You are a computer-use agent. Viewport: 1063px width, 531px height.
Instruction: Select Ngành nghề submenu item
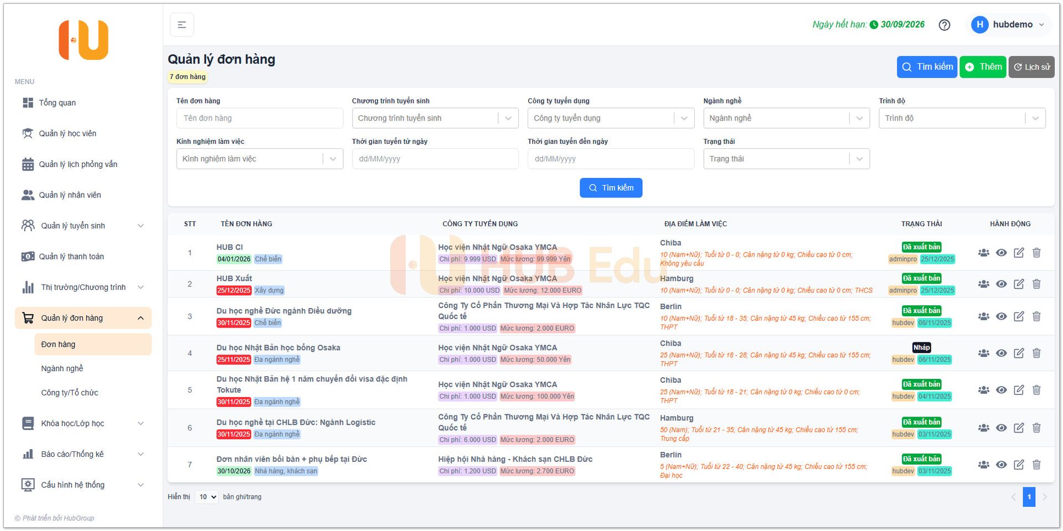[x=62, y=368]
